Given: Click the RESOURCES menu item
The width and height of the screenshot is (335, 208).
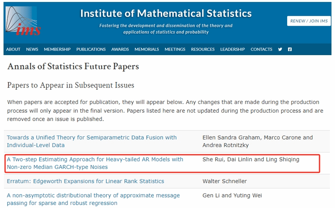Looking at the screenshot, I should (203, 49).
